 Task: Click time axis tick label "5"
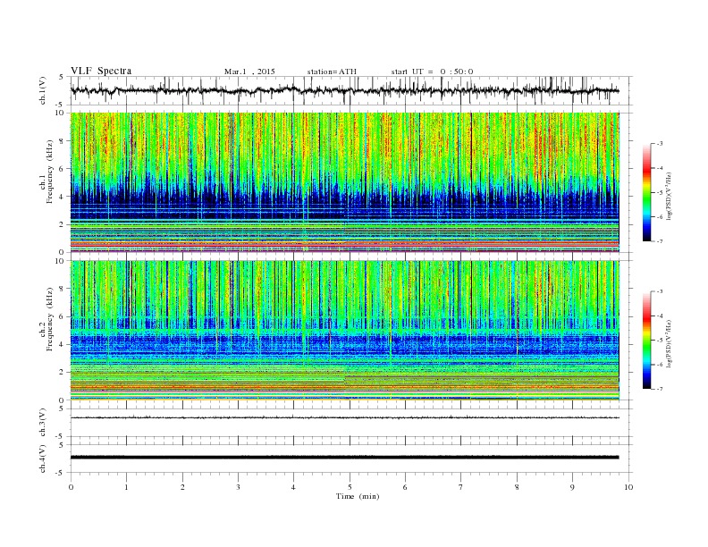(350, 487)
